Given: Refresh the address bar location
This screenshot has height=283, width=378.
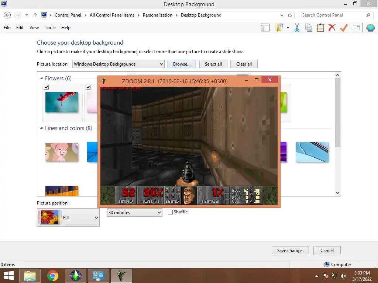Looking at the screenshot, I should point(290,15).
